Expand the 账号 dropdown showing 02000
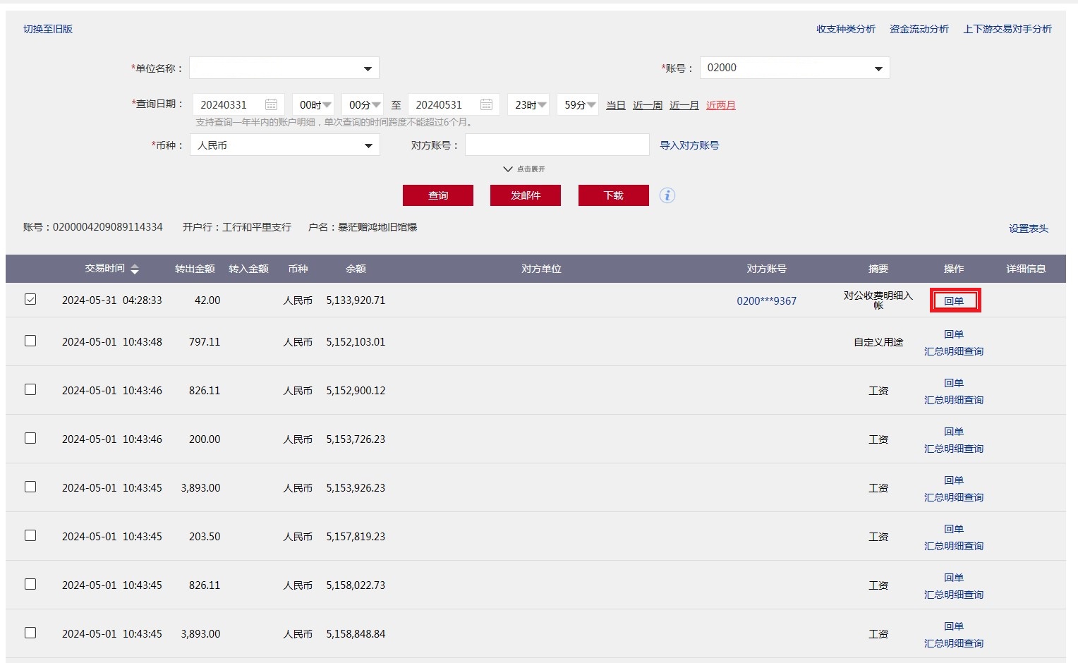 coord(878,68)
